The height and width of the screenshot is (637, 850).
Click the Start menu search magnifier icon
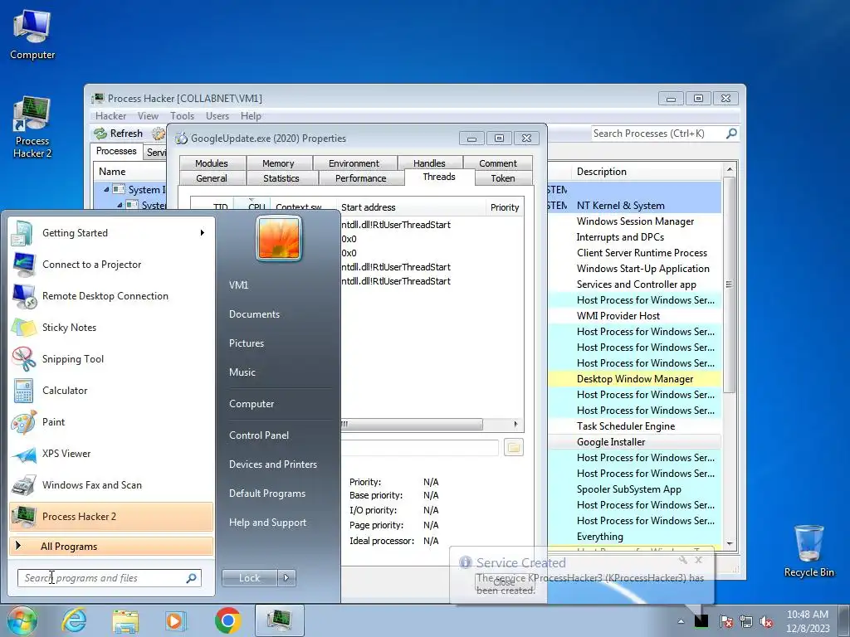click(x=192, y=578)
